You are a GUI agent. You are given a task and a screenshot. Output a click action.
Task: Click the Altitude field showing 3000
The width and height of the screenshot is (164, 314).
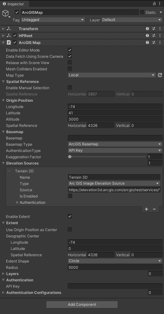coord(115,119)
